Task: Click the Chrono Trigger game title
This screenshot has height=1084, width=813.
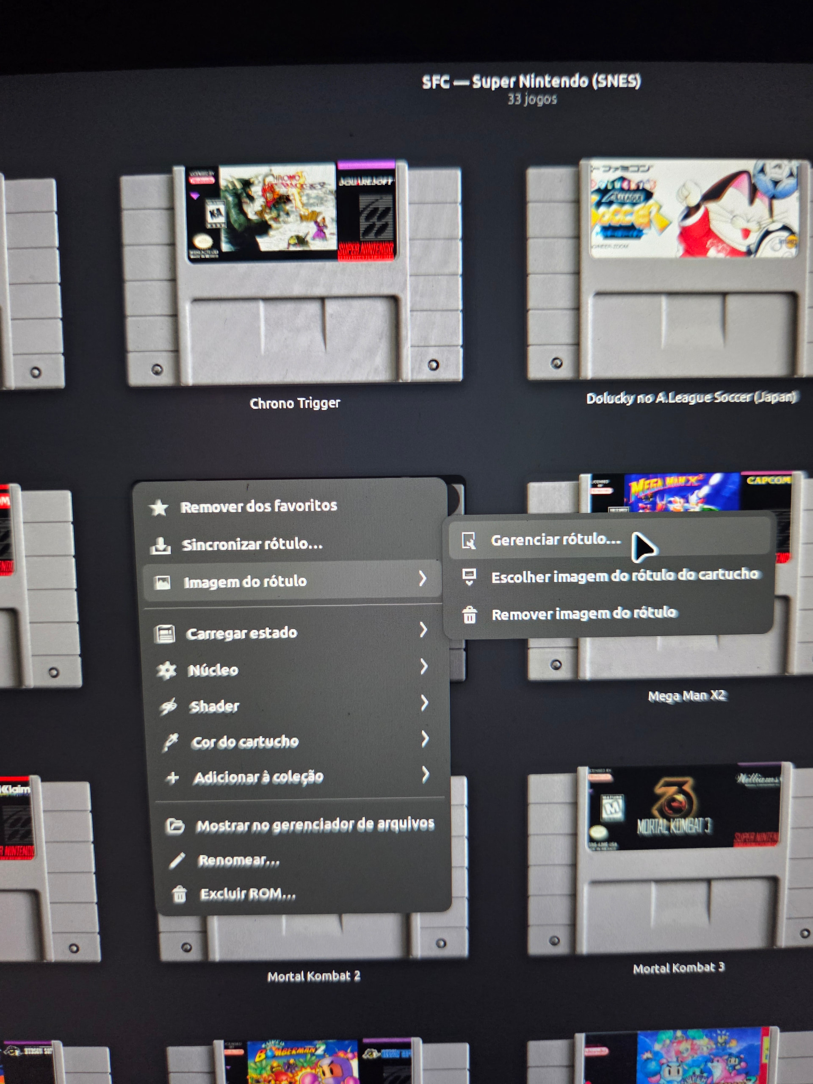Action: click(x=295, y=403)
